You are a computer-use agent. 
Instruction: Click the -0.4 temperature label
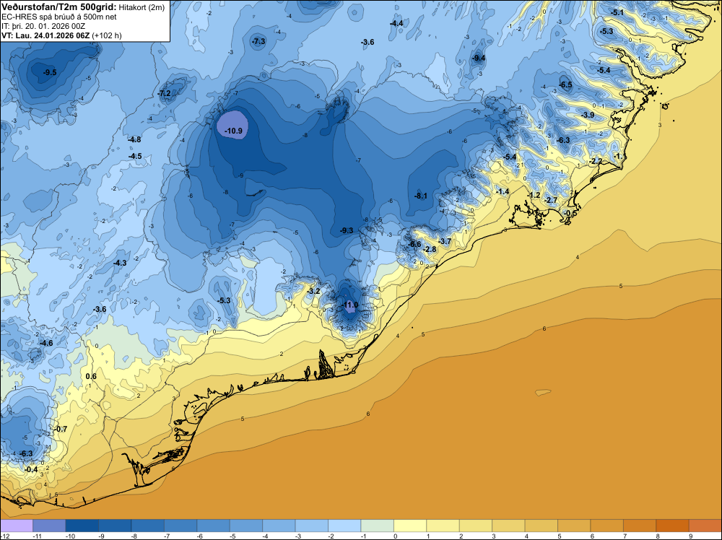[x=31, y=469]
